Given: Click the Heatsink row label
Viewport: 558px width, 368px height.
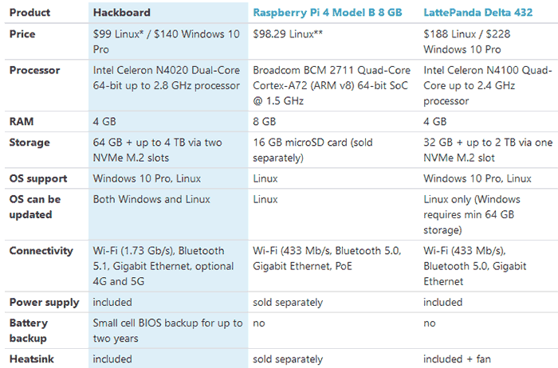Looking at the screenshot, I should [x=31, y=359].
